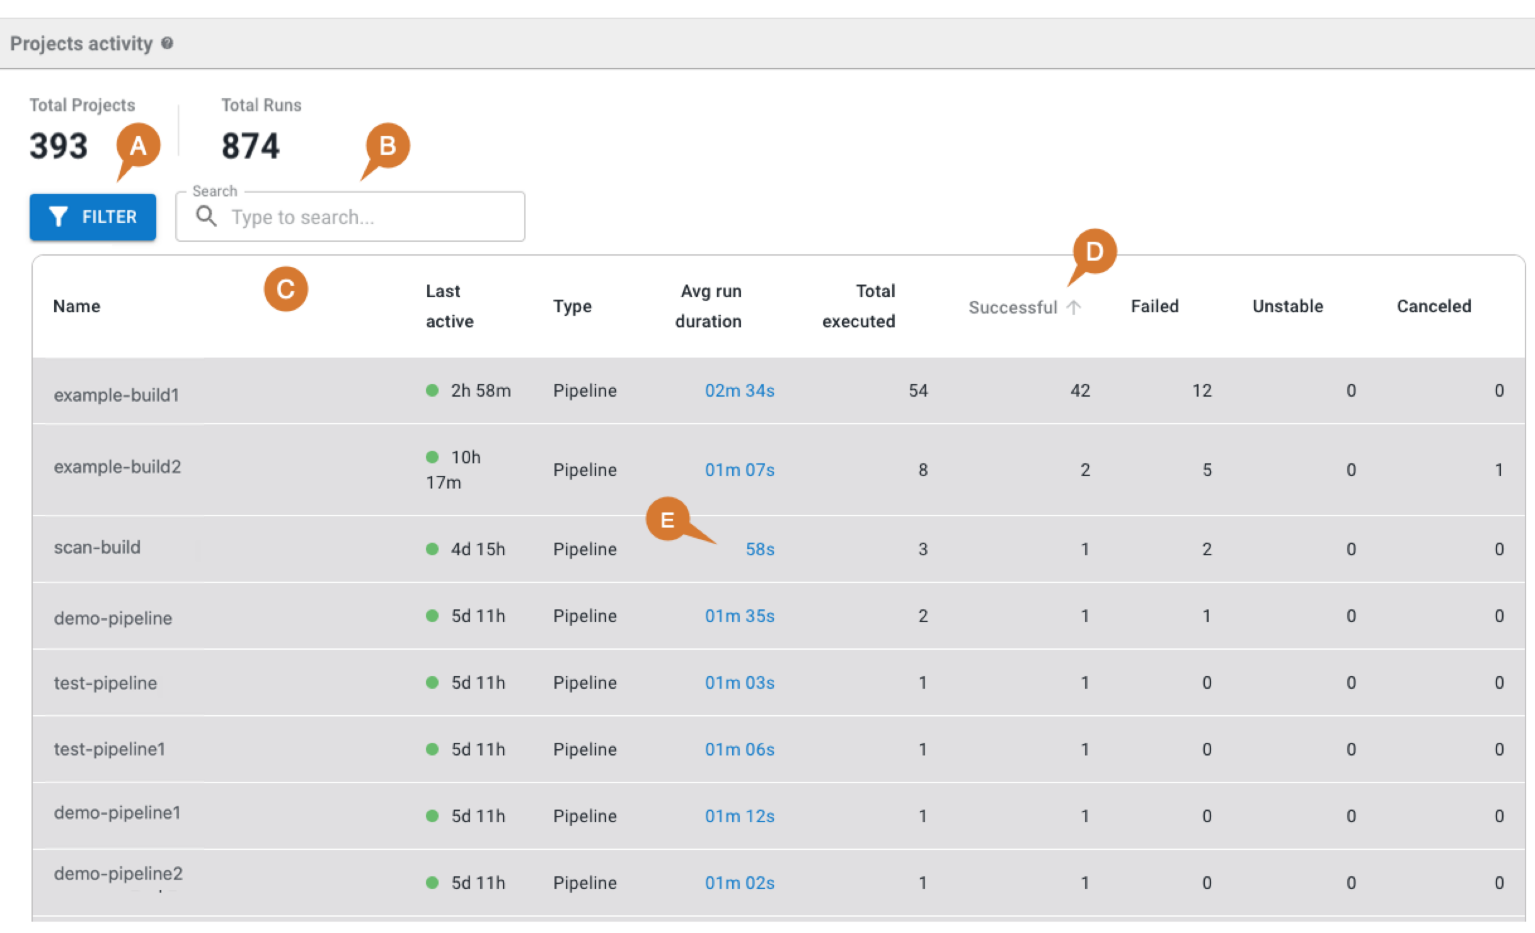Click the FILTER button
This screenshot has width=1535, height=933.
93,217
